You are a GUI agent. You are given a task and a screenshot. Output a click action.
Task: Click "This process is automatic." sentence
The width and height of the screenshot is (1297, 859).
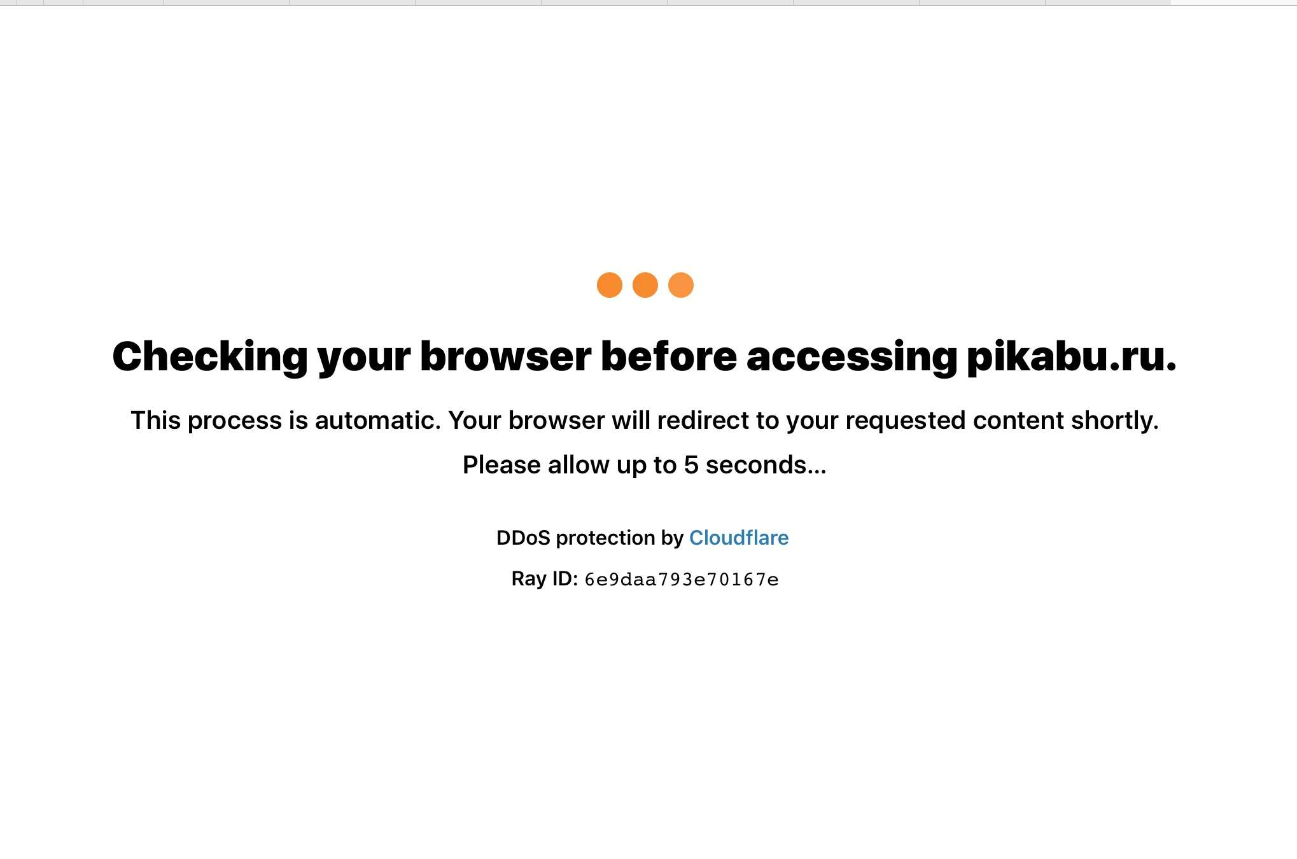(285, 421)
